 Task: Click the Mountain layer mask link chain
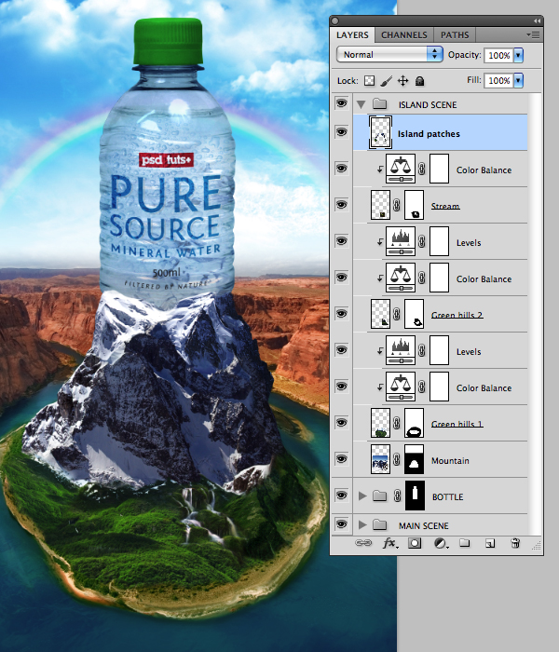pyautogui.click(x=397, y=459)
